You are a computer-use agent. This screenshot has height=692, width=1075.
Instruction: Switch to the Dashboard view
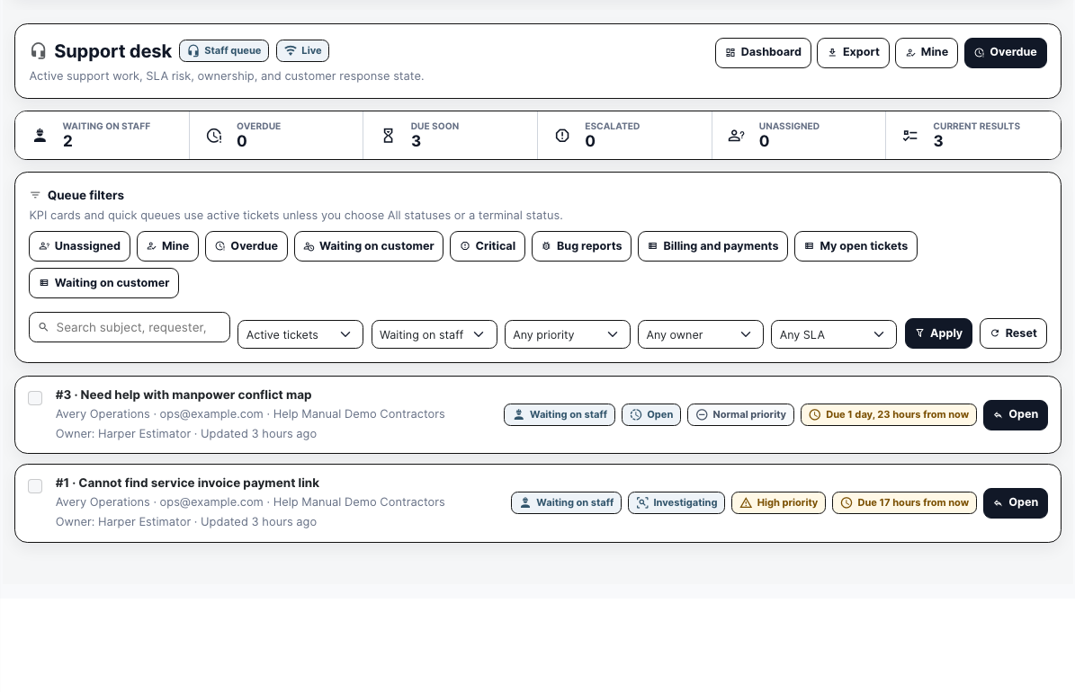coord(763,53)
